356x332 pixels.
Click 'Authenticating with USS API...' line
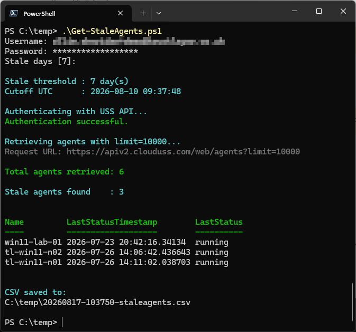tap(76, 112)
